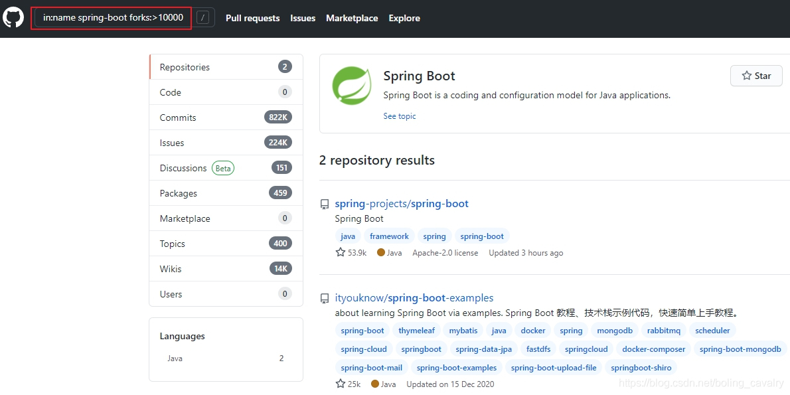Select Packages filter in sidebar
The height and width of the screenshot is (395, 790).
226,193
